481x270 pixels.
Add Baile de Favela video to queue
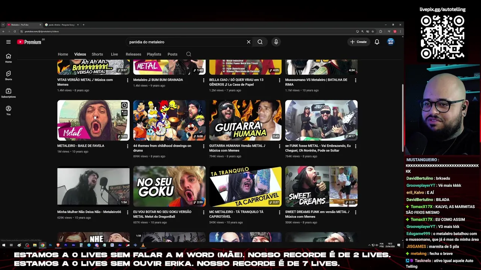coord(124,113)
